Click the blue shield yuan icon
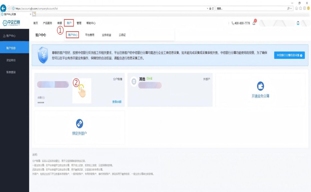Screen dimensions: 311x192 coord(43,55)
